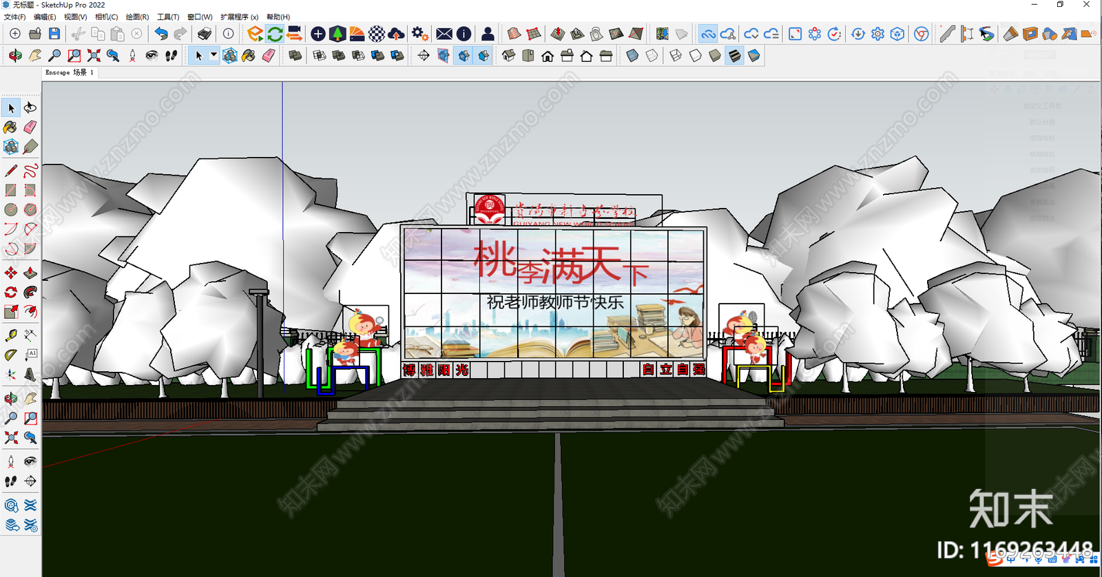Click the Subtract solid tool
Screen dimensions: 1102x577
pyautogui.click(x=358, y=55)
